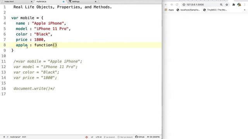Click 'Not on branch' status item
Viewport: 248px width, 139px height.
pos(125,137)
